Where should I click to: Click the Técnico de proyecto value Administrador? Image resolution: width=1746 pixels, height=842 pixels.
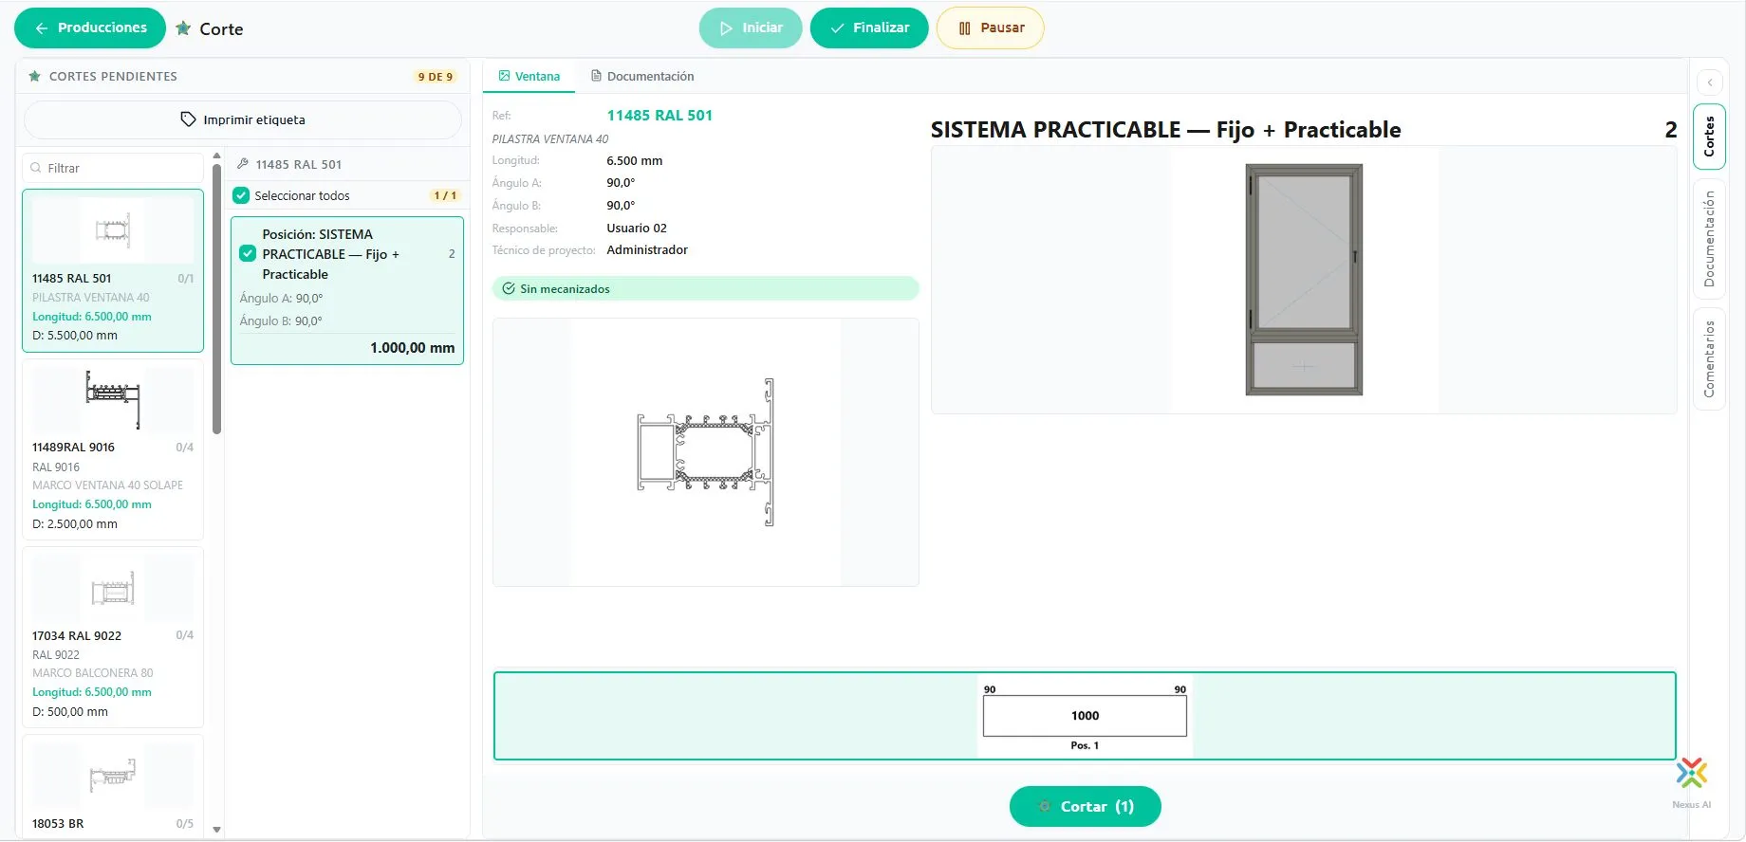tap(647, 250)
